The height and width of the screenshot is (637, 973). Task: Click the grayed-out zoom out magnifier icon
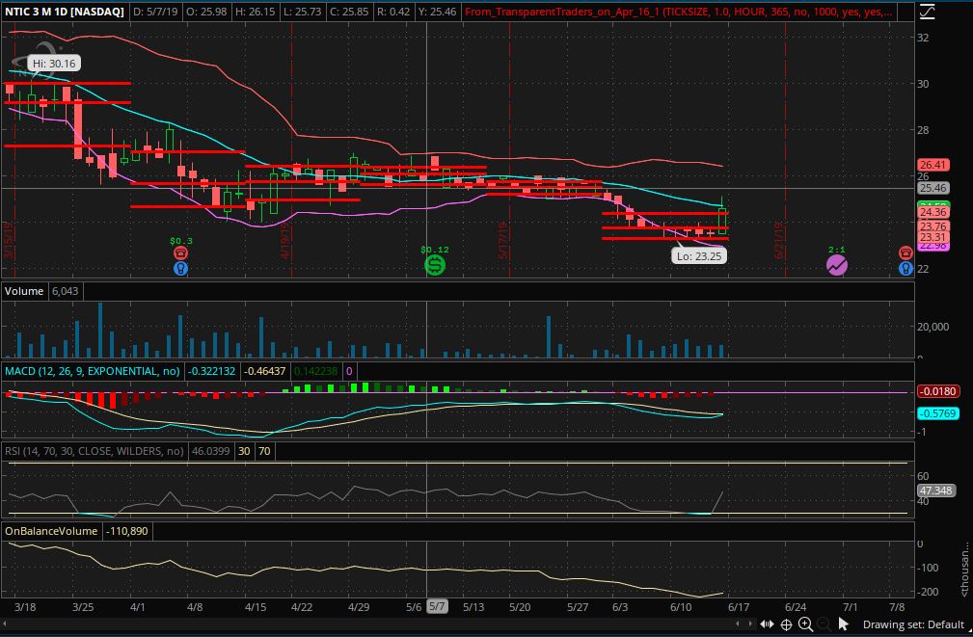[824, 624]
